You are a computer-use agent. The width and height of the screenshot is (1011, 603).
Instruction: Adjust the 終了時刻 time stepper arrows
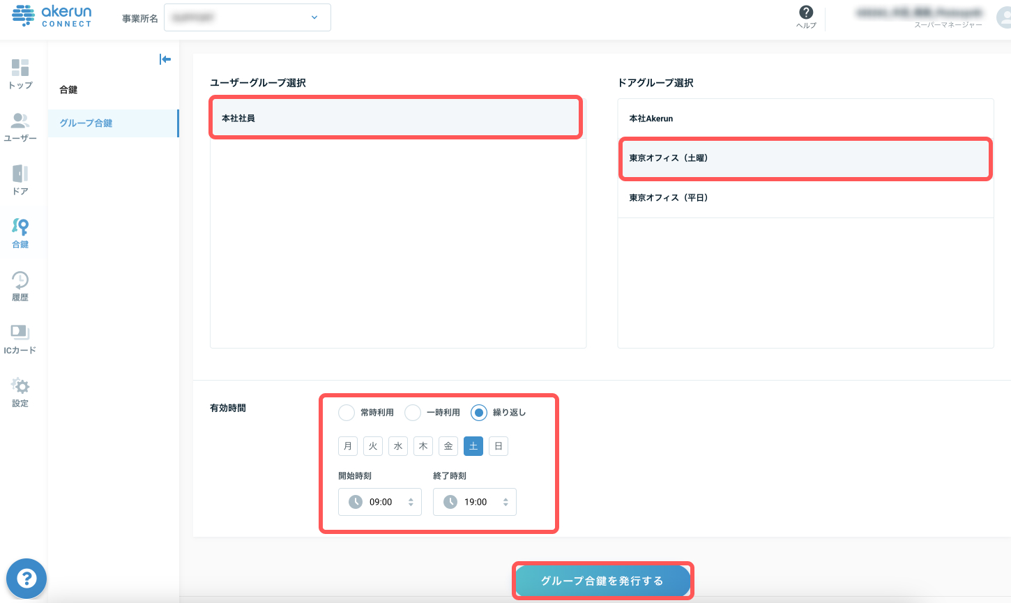[505, 502]
